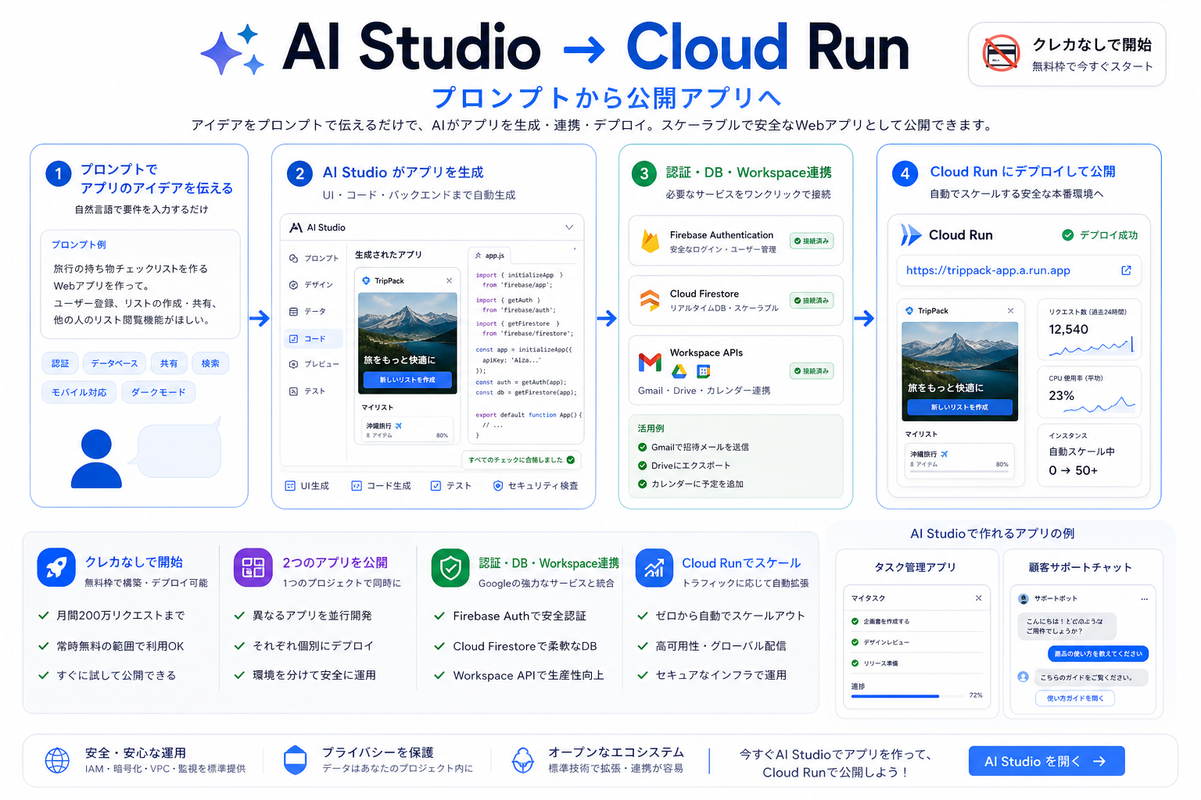1201x800 pixels.
Task: Open the https://trippack-app.a.run.app link
Action: pos(988,270)
